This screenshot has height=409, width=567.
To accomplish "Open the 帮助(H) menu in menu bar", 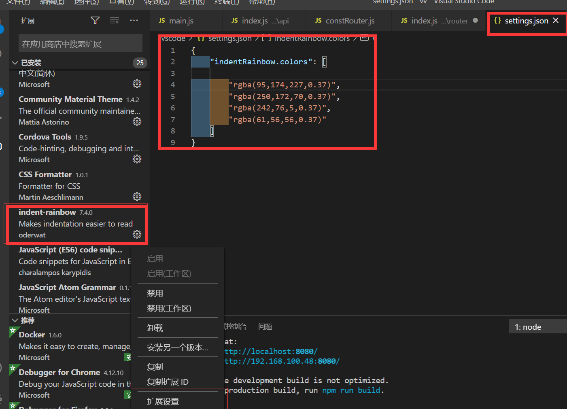I will click(x=262, y=2).
